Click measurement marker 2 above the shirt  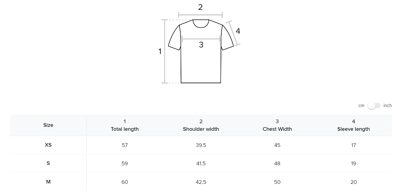click(x=200, y=7)
